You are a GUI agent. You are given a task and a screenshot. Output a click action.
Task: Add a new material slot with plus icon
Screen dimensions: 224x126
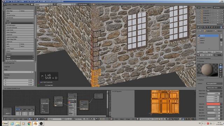[221, 35]
